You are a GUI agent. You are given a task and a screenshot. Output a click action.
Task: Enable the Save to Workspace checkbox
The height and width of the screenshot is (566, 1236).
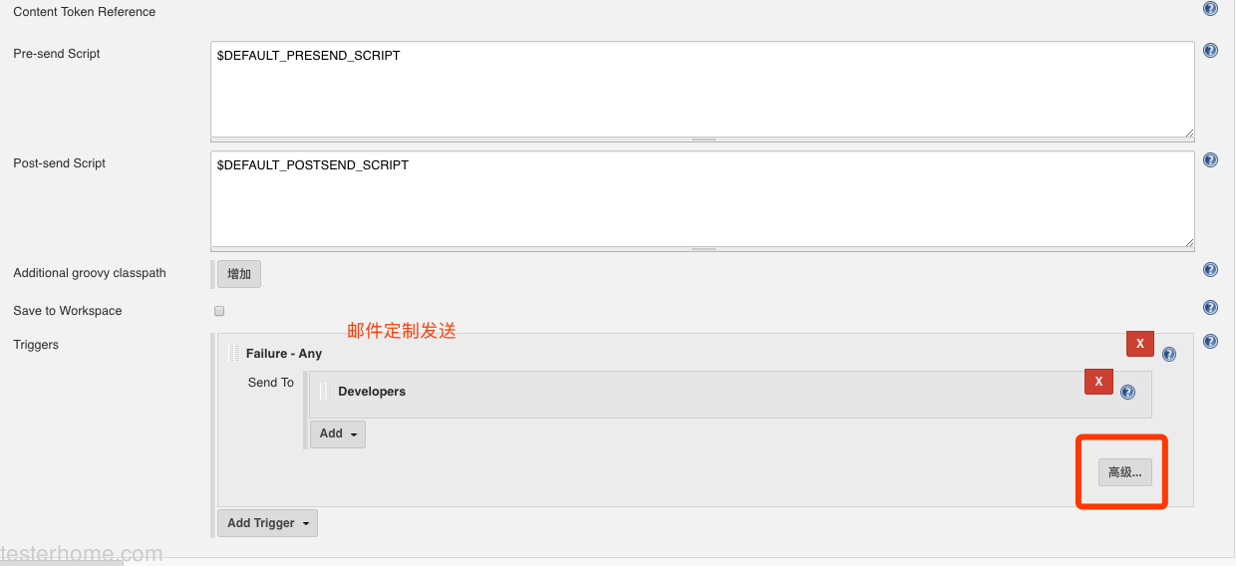tap(219, 311)
